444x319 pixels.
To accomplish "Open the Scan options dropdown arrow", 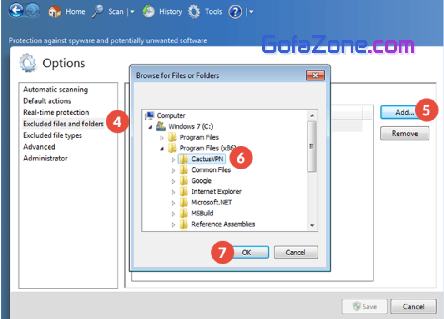I will pyautogui.click(x=132, y=12).
